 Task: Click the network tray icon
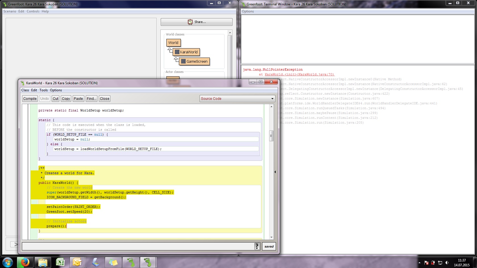coord(440,263)
